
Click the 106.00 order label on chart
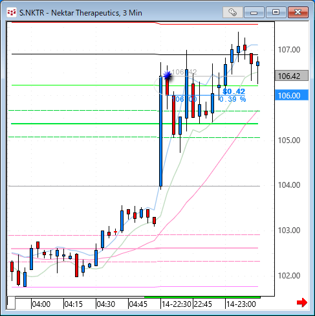(x=184, y=99)
